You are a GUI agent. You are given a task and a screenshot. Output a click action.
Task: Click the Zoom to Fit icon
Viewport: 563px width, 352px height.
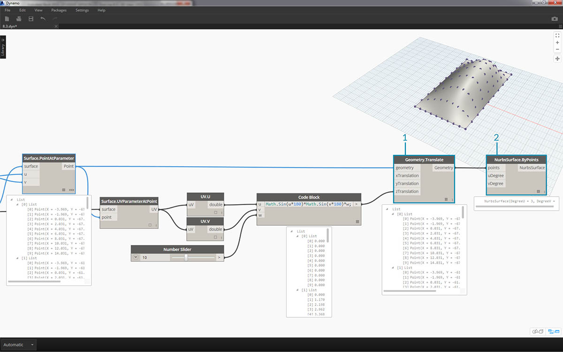click(557, 35)
